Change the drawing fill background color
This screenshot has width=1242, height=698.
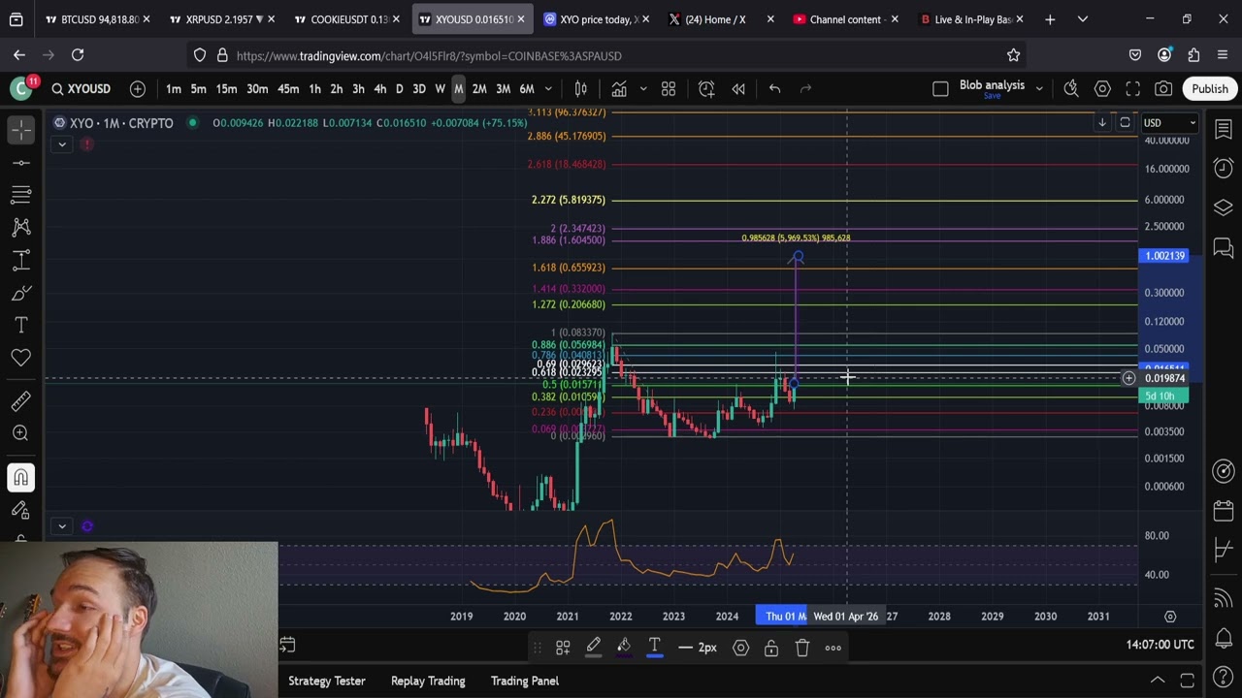[624, 648]
